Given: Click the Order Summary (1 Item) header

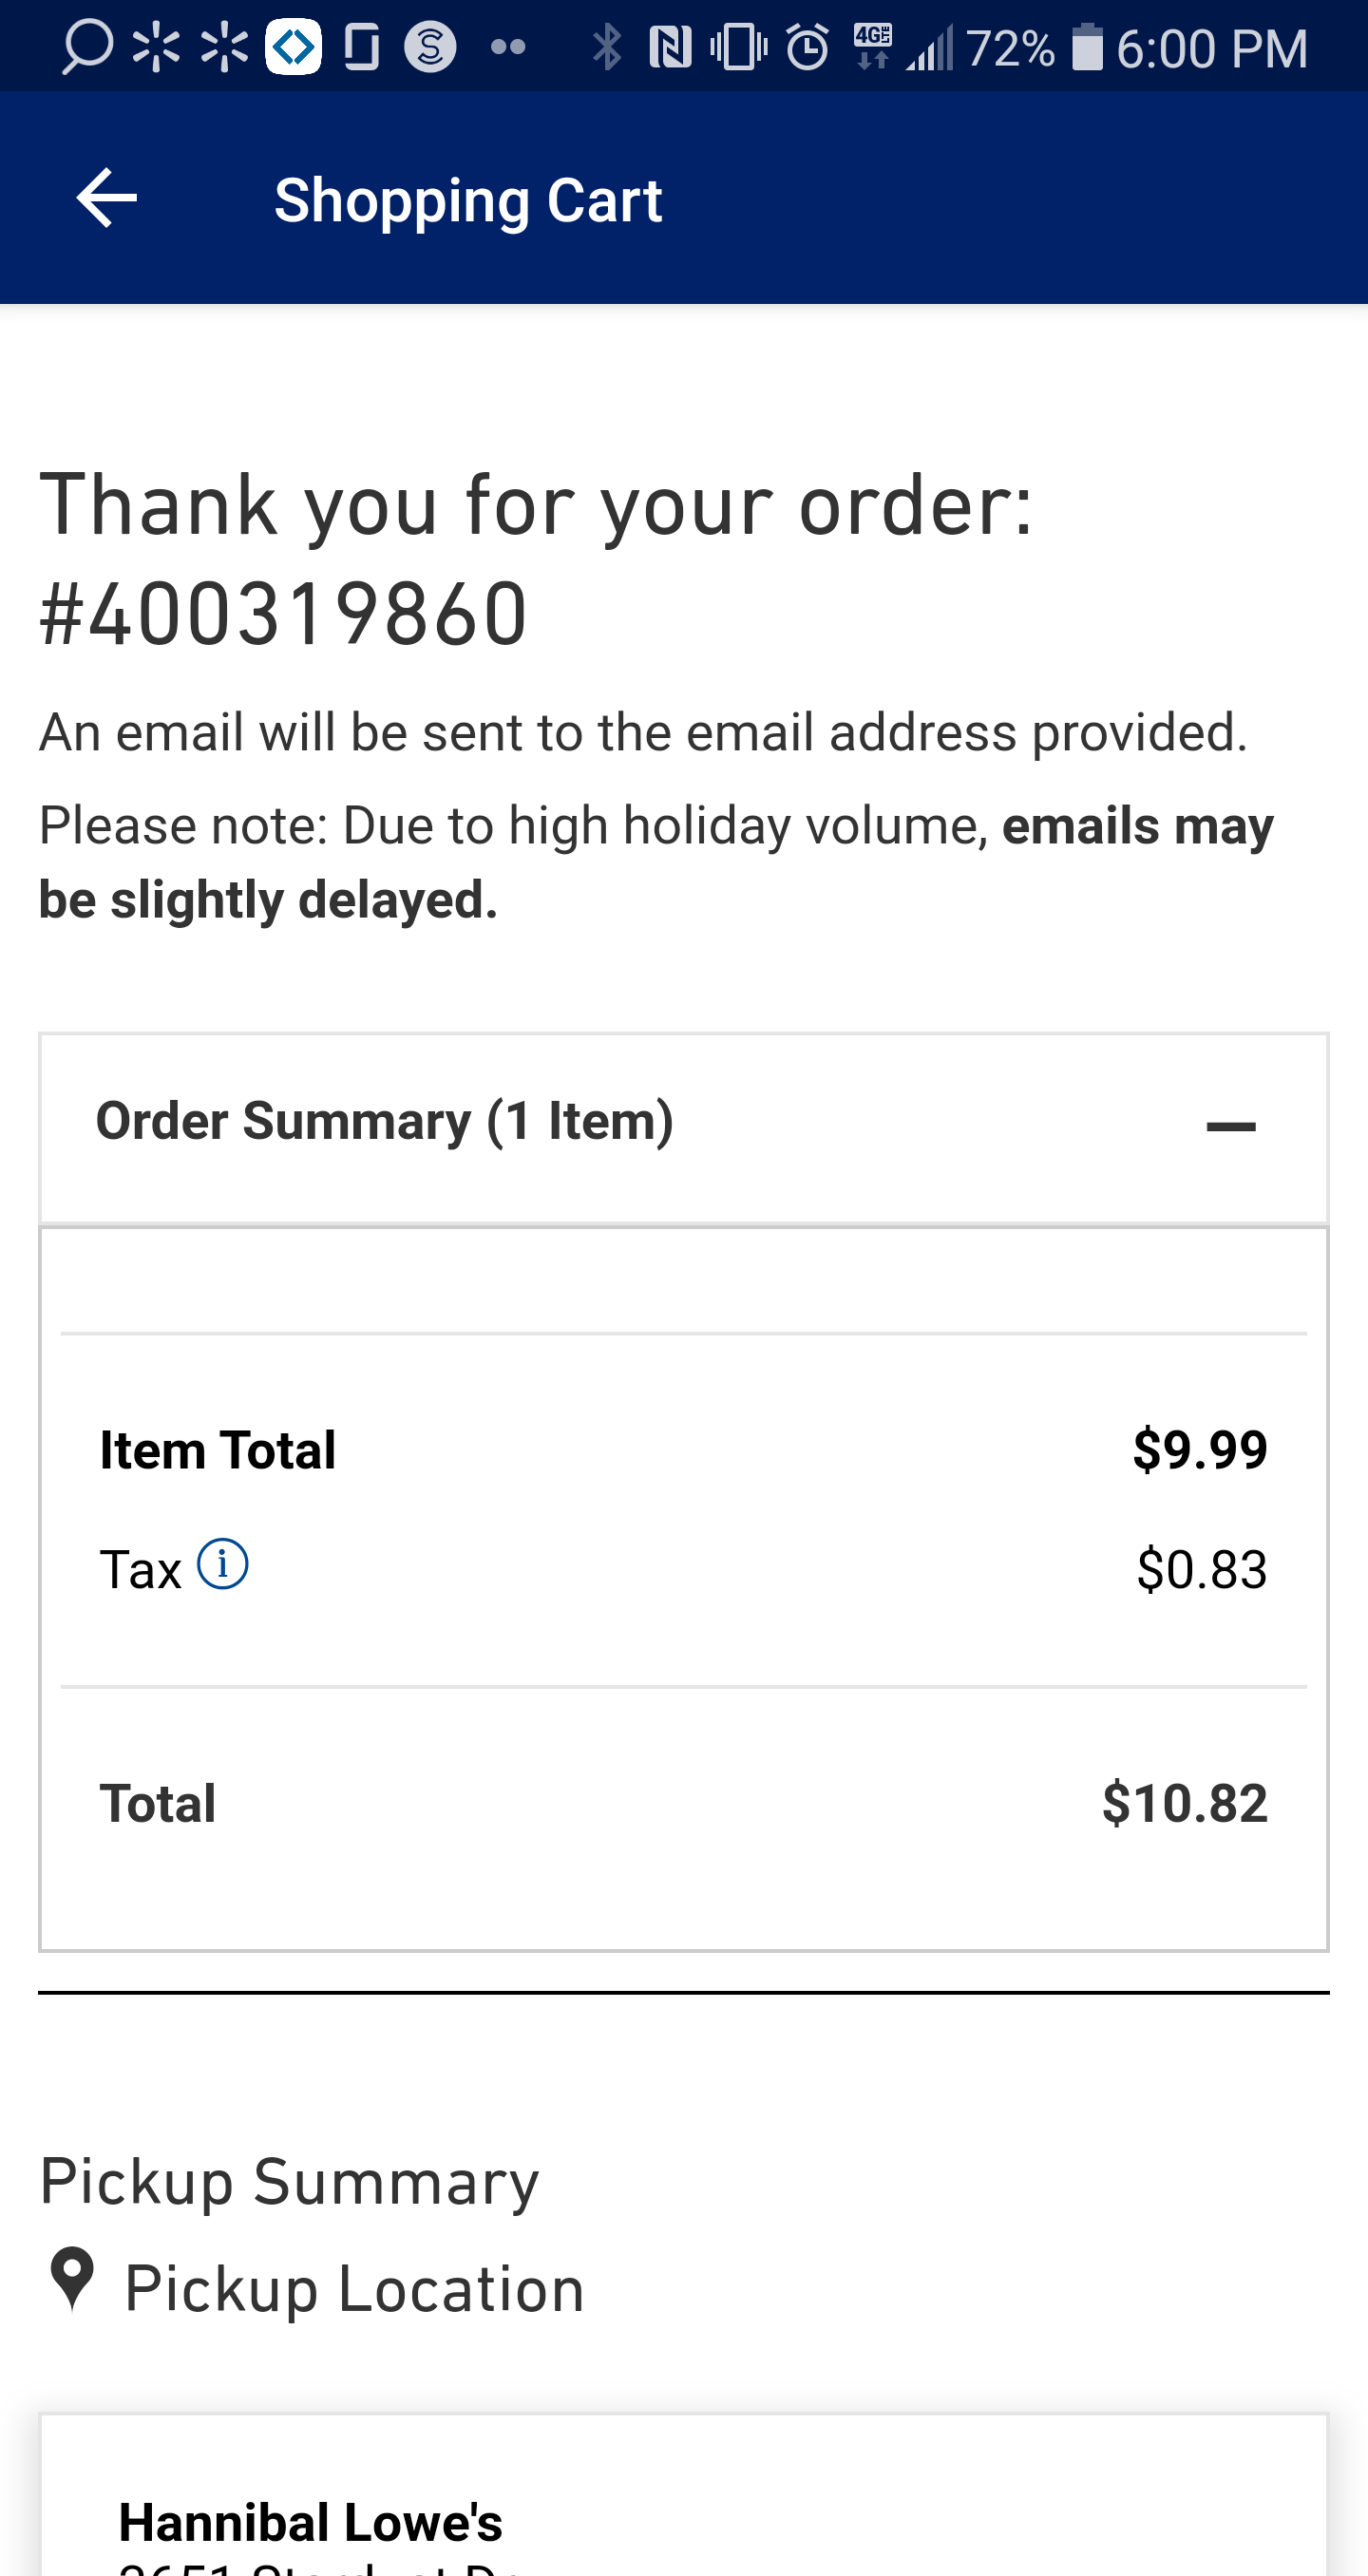Looking at the screenshot, I should point(385,1122).
